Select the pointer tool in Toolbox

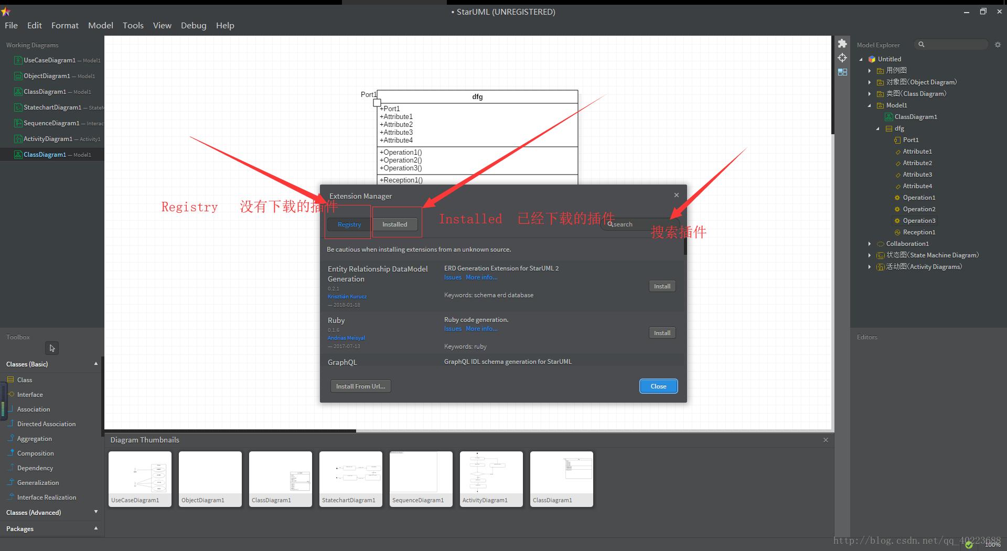pyautogui.click(x=52, y=348)
